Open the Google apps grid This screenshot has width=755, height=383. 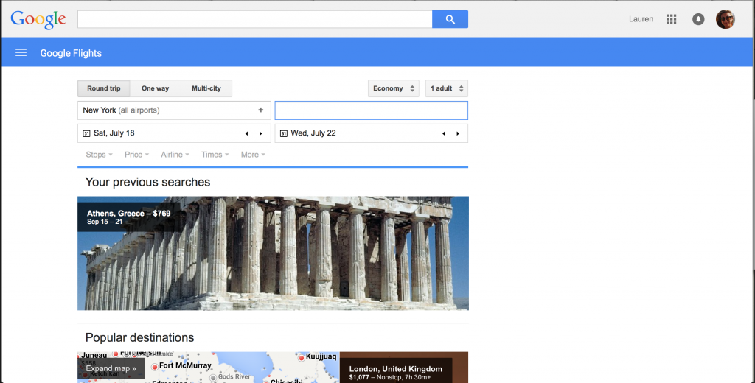[x=671, y=19]
